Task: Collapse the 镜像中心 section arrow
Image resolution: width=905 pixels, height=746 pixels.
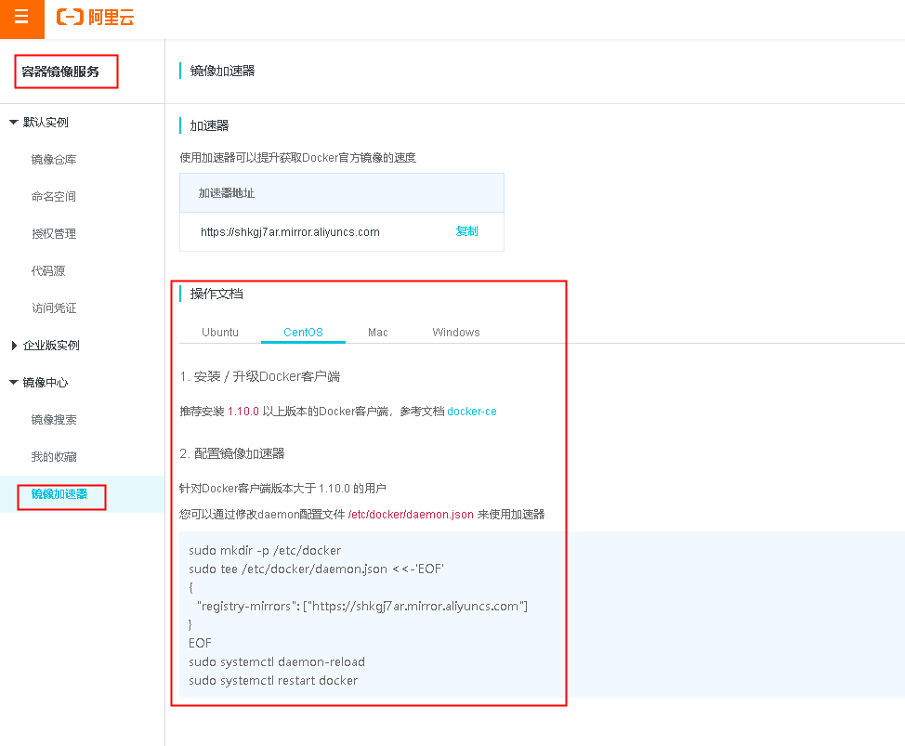Action: (14, 383)
